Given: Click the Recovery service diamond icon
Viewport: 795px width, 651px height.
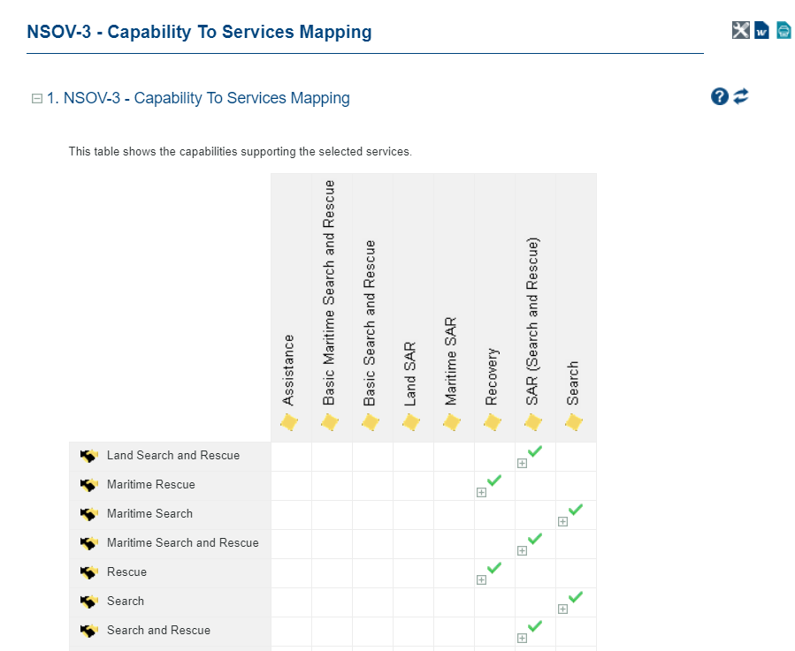Looking at the screenshot, I should (x=493, y=423).
